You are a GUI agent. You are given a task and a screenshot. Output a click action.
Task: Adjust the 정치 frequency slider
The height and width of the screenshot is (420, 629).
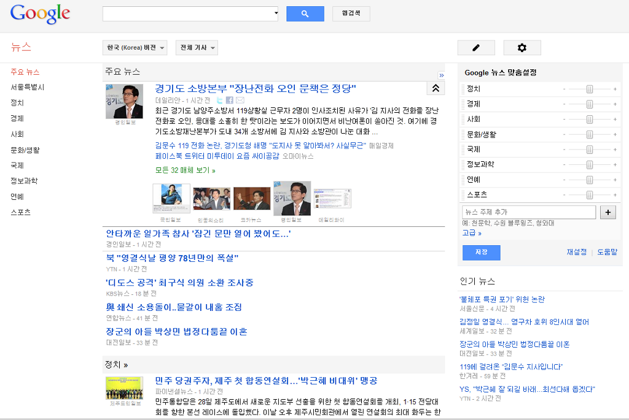[589, 89]
